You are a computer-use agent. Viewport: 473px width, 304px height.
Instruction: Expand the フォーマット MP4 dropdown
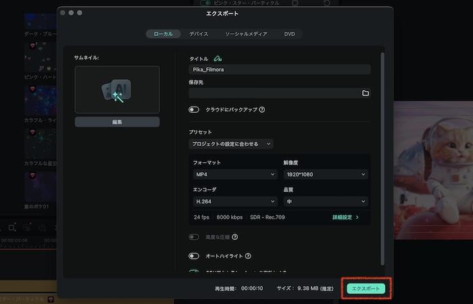[234, 174]
